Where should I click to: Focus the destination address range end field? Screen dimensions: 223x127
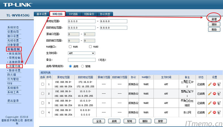114,28
